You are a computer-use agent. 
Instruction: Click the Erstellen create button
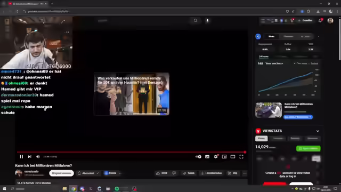pyautogui.click(x=305, y=20)
